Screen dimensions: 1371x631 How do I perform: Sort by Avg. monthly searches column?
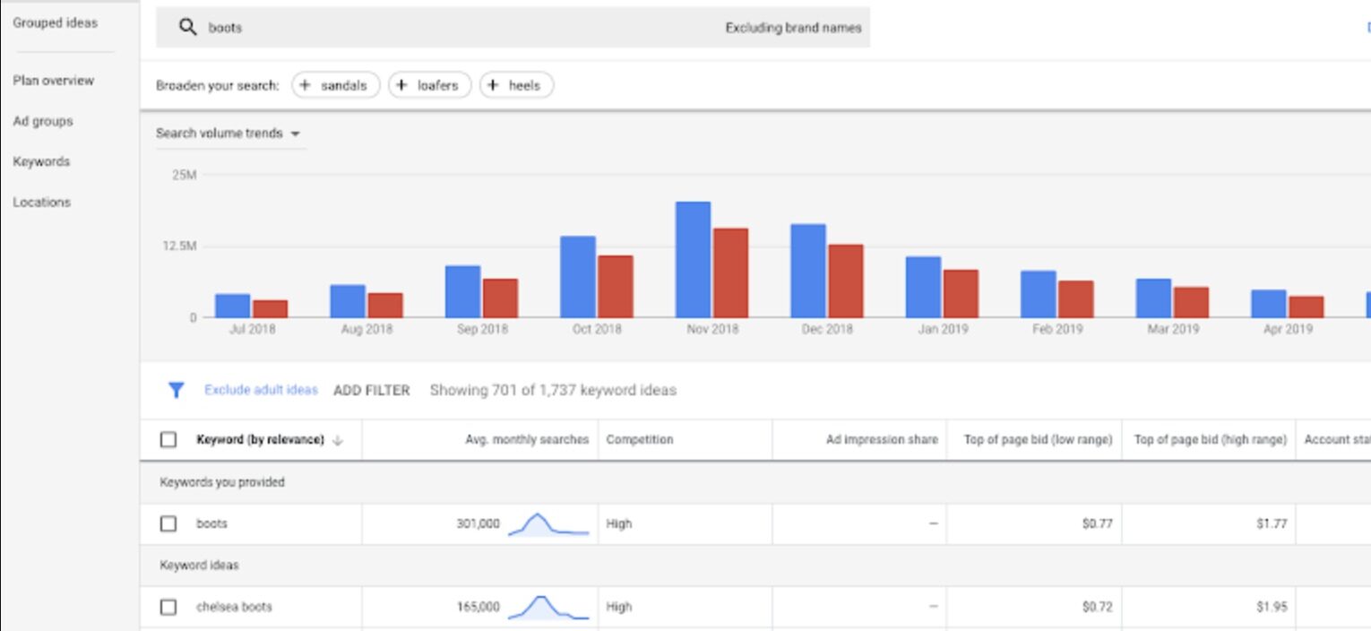point(527,439)
